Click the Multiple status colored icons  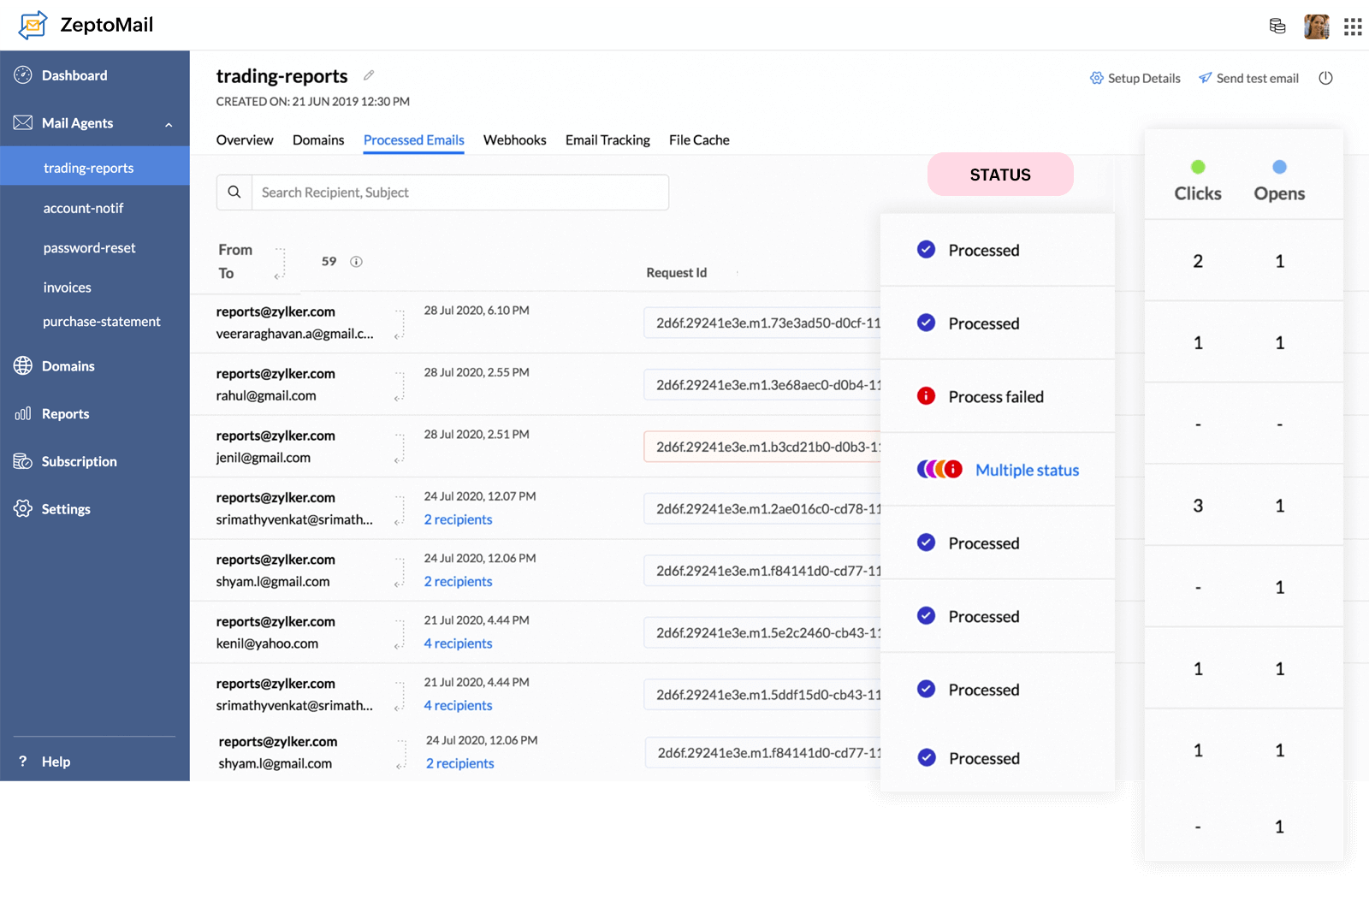pos(939,469)
